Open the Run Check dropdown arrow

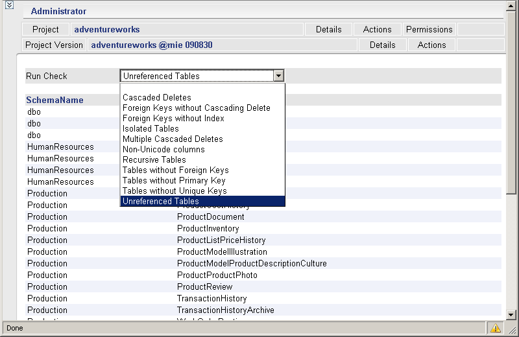[x=279, y=76]
